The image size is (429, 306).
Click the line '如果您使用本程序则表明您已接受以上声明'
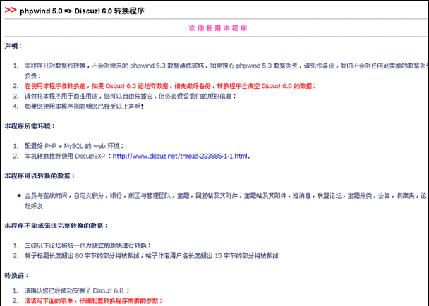click(84, 106)
